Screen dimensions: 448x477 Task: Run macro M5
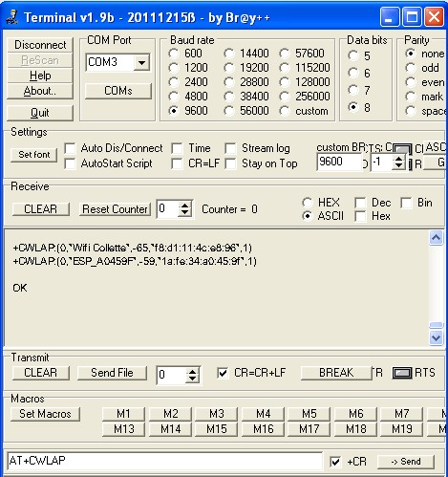309,414
